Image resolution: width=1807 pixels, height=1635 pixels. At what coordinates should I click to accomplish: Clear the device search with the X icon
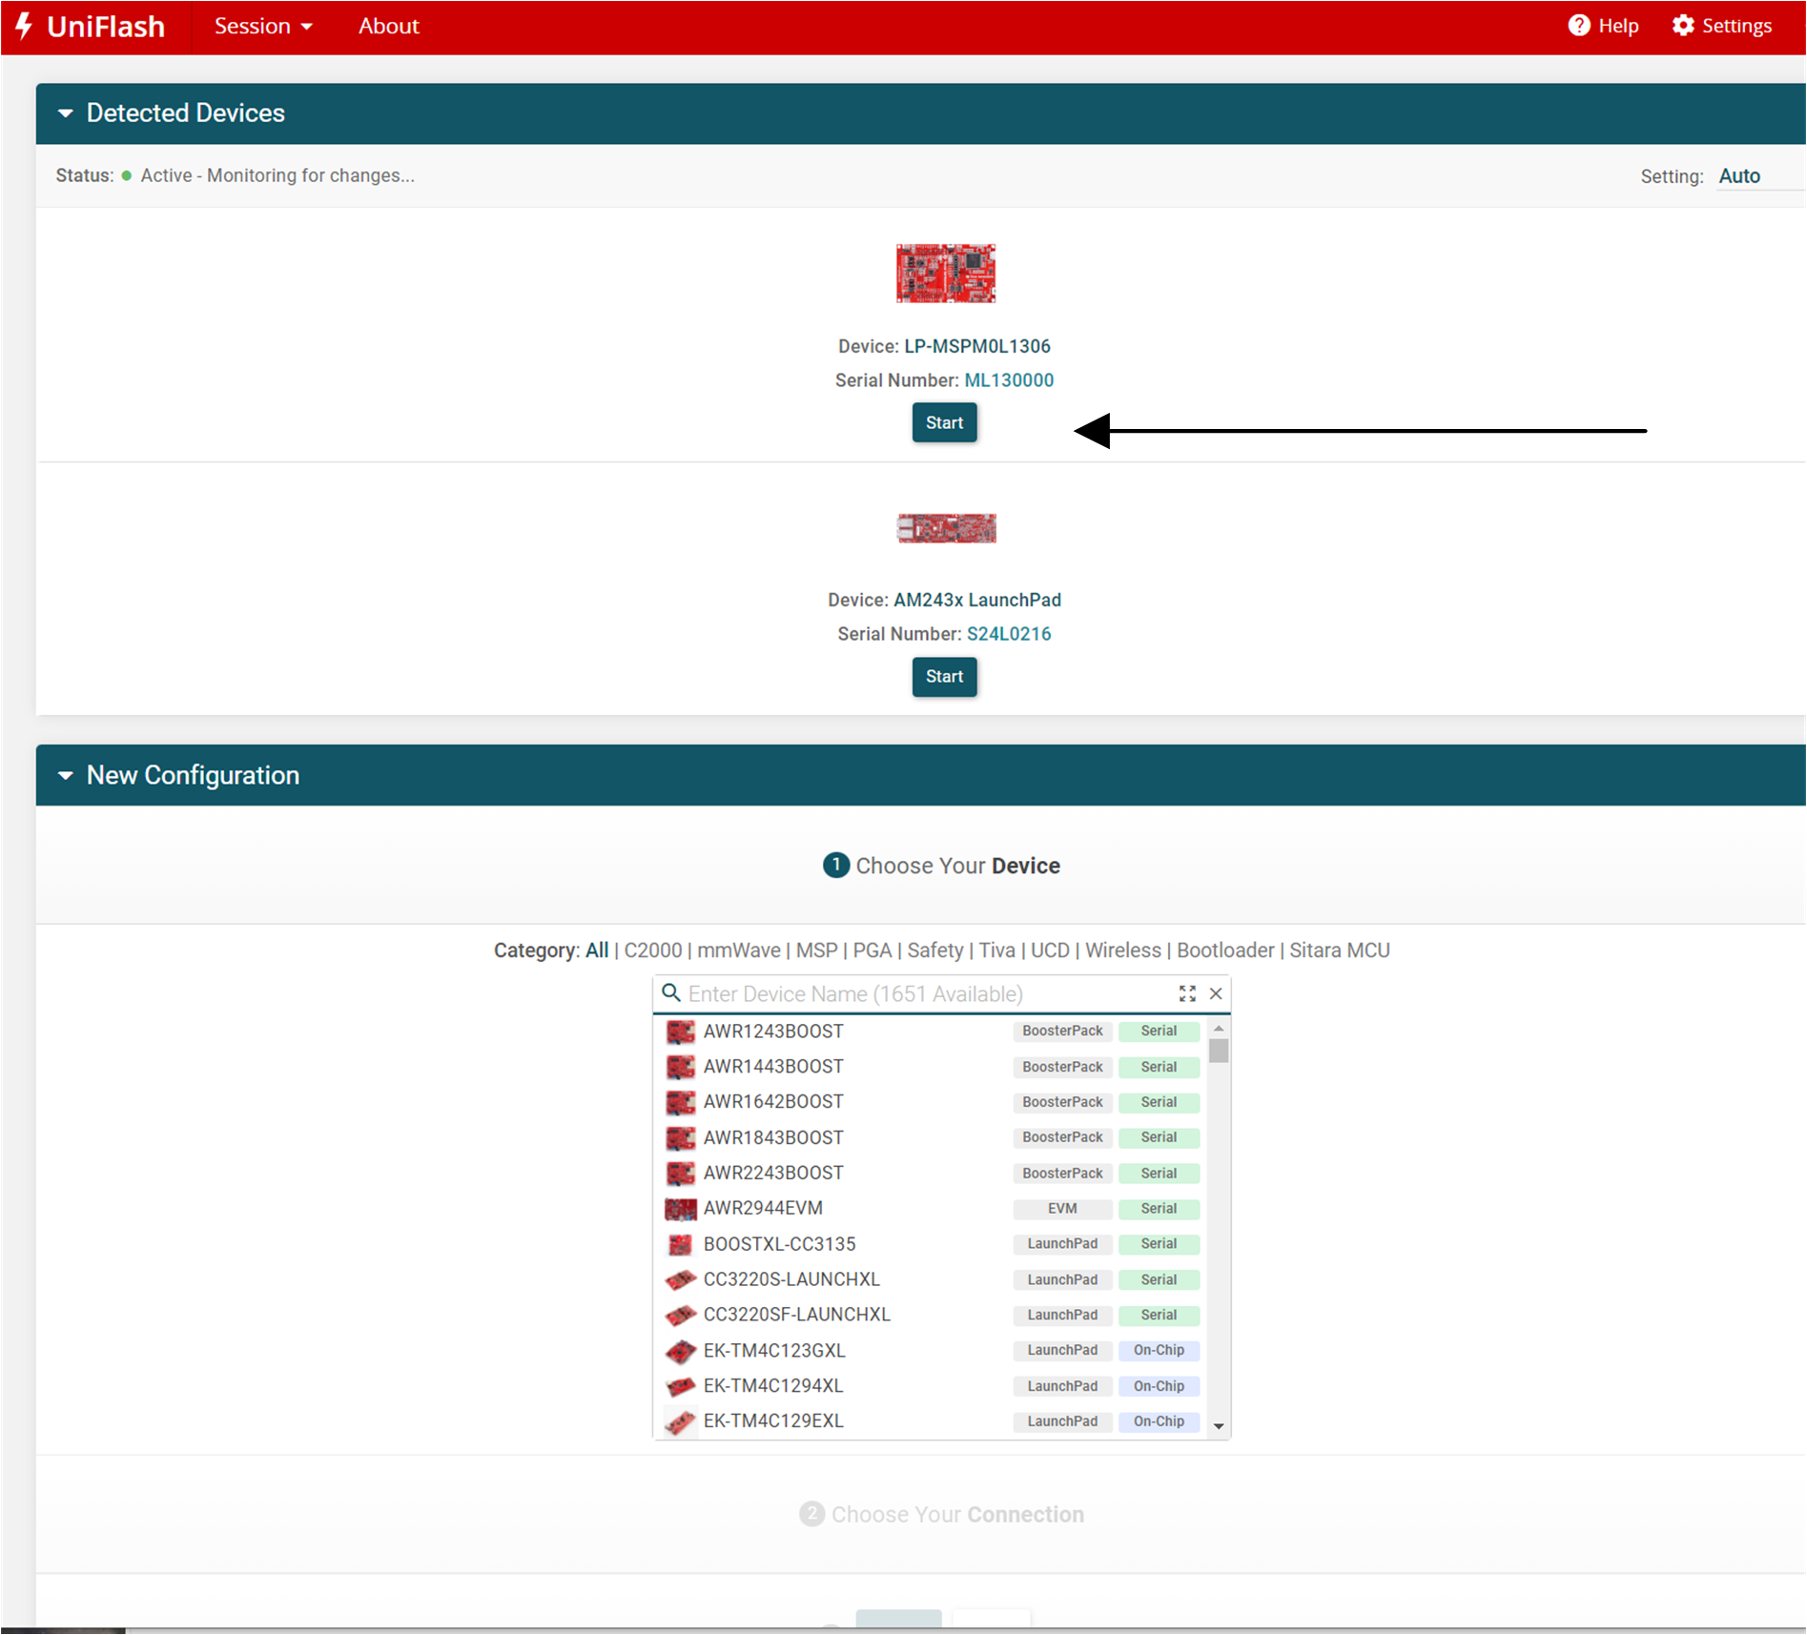tap(1216, 993)
